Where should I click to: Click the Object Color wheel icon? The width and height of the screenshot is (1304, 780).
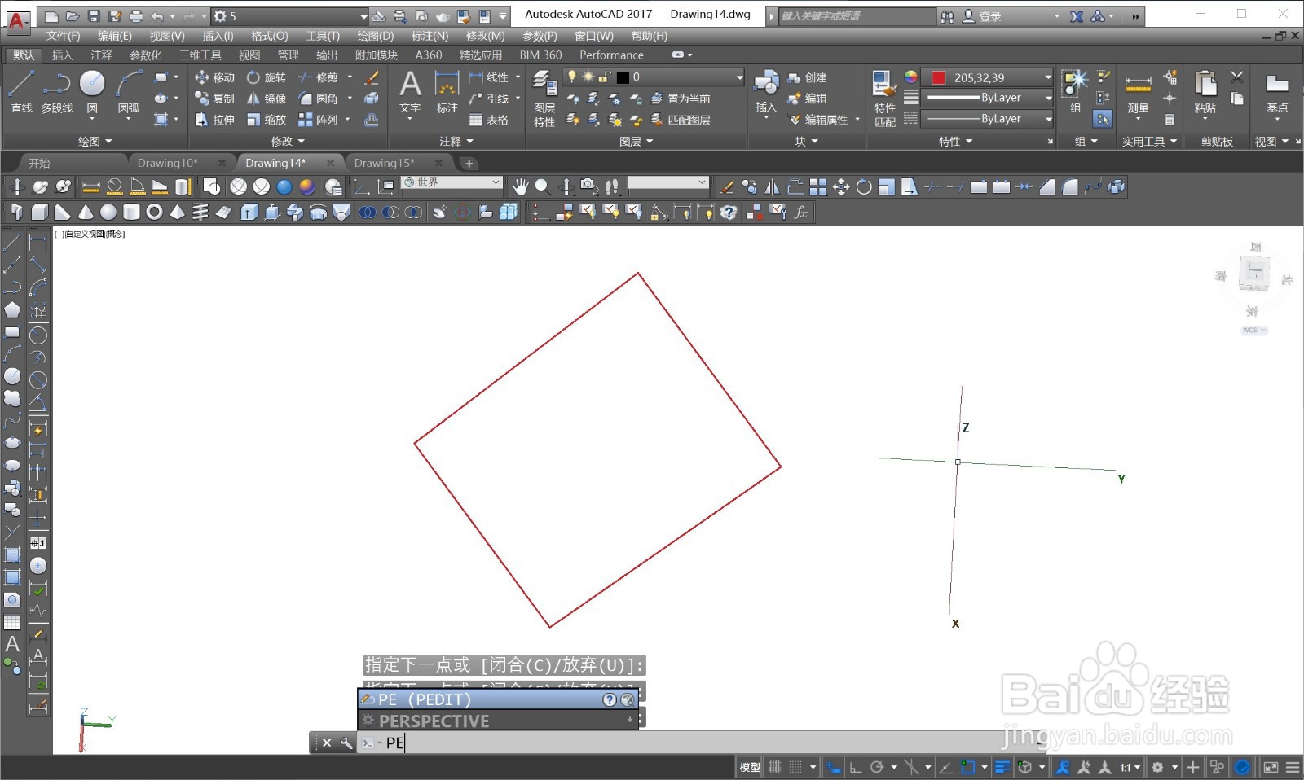pyautogui.click(x=910, y=77)
